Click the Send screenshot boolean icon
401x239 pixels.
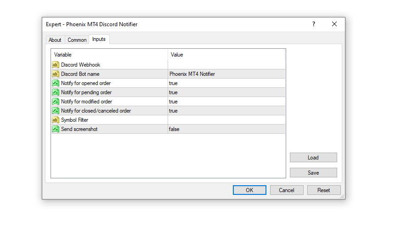tap(56, 129)
